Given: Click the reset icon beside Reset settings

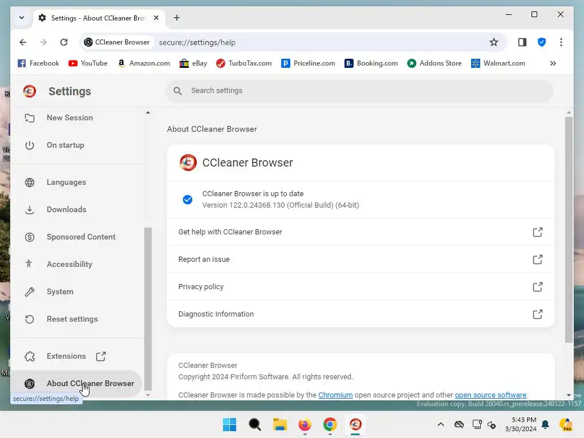Looking at the screenshot, I should (30, 319).
